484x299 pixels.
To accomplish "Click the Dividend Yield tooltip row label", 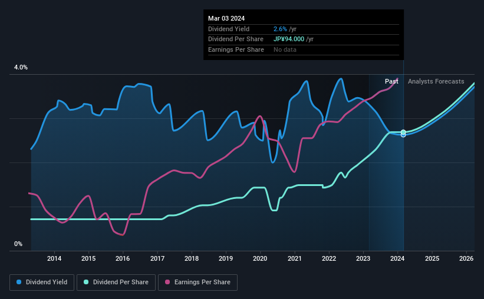I will tap(229, 29).
